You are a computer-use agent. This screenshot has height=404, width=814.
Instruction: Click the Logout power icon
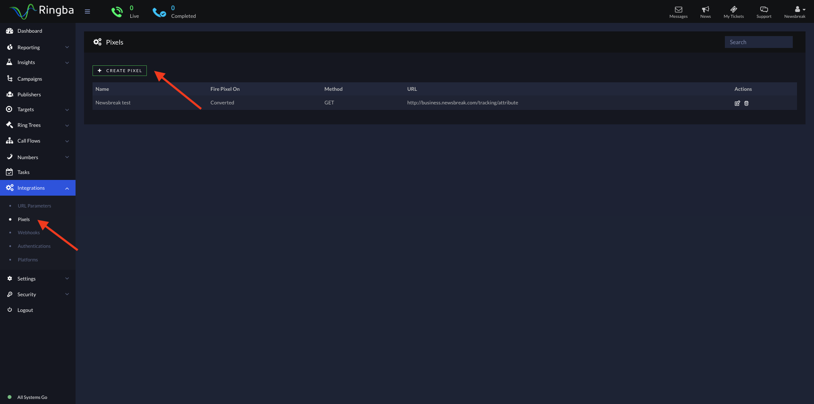point(9,310)
